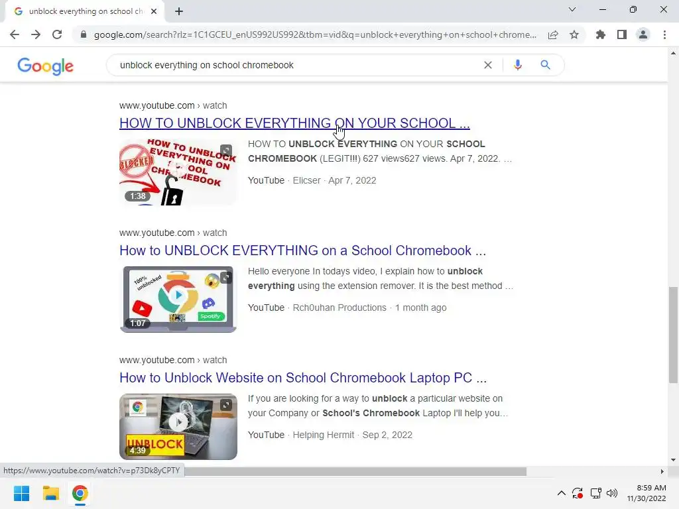Image resolution: width=679 pixels, height=509 pixels.
Task: Open the Extensions puzzle menu
Action: point(601,34)
